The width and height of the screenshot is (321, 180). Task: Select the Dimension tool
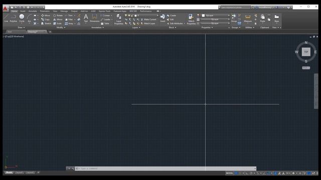pos(94,18)
